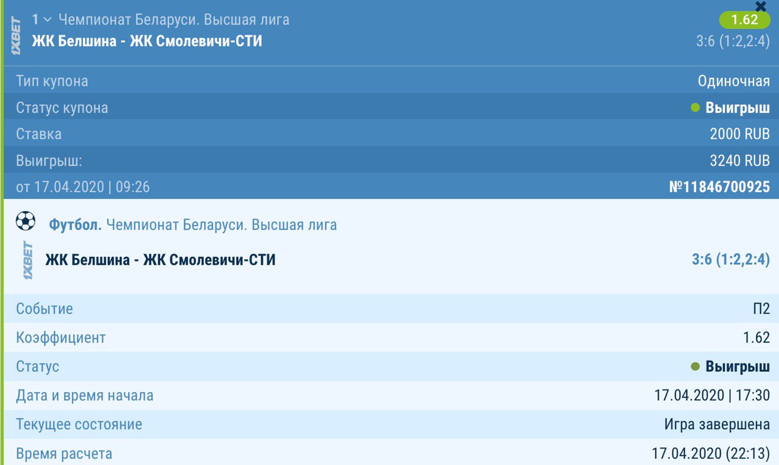Click coupon date от 17.04.2020 | 09:26
This screenshot has height=465, width=779.
click(83, 187)
